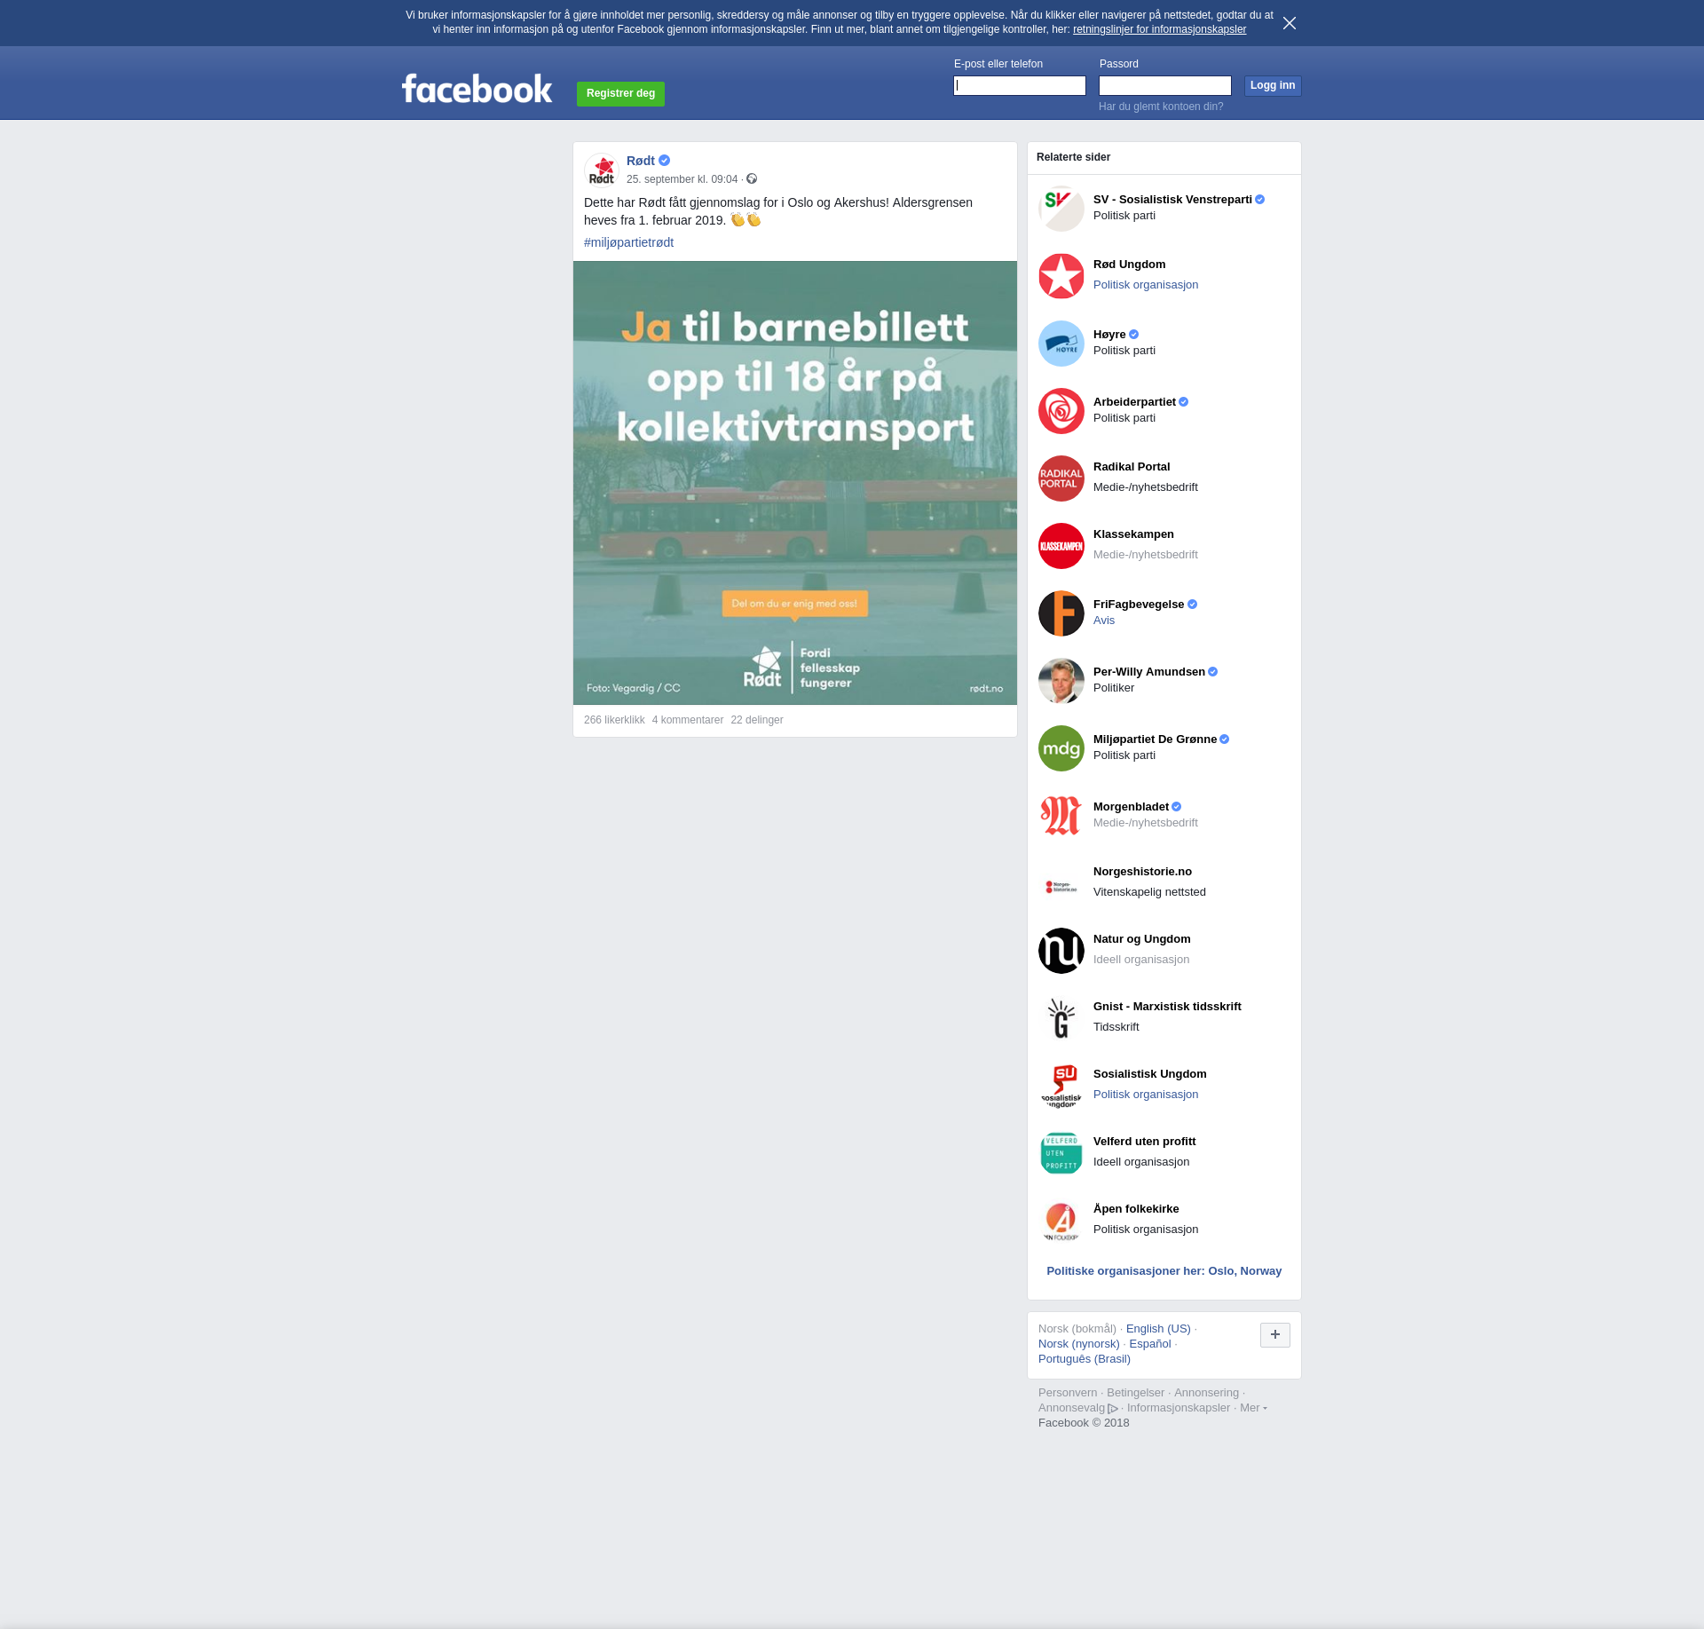This screenshot has width=1704, height=1629.
Task: Open the Klassekampen logo
Action: [x=1061, y=546]
